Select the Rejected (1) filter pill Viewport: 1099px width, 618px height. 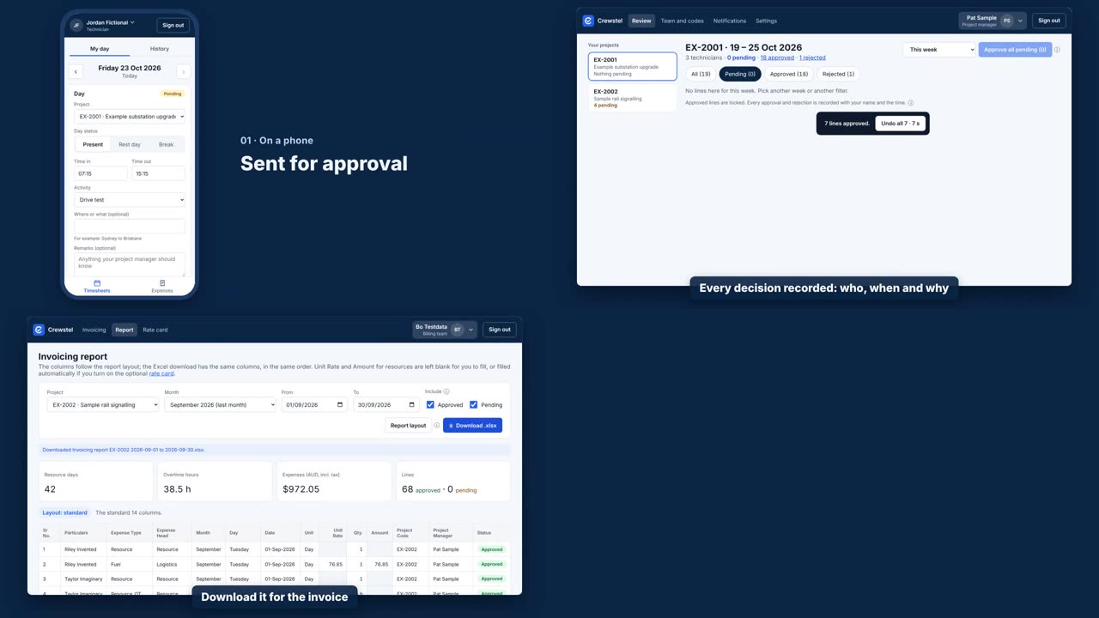(x=838, y=74)
